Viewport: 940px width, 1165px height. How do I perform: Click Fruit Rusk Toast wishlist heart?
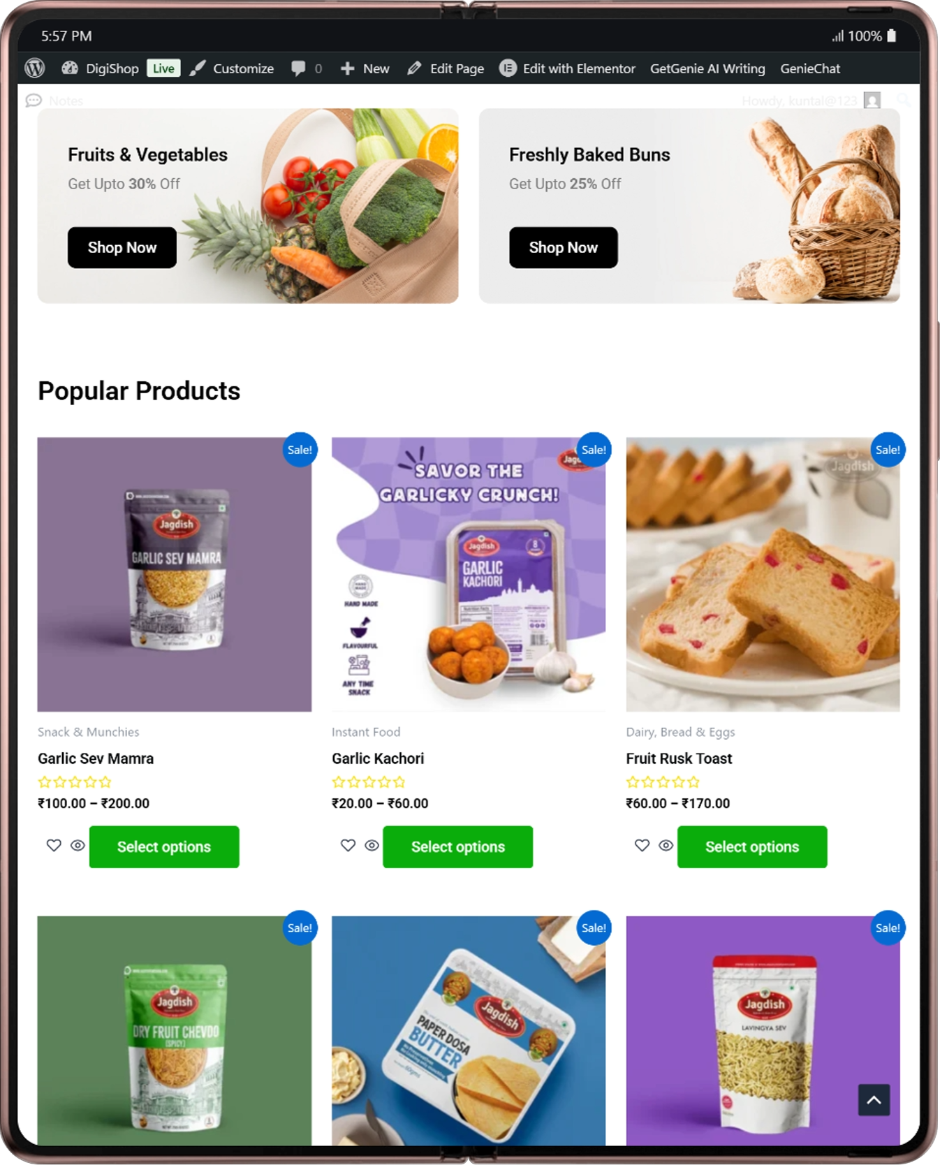click(642, 846)
